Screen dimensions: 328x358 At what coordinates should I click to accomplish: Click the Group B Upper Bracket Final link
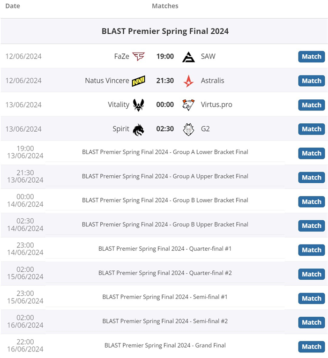click(x=165, y=224)
